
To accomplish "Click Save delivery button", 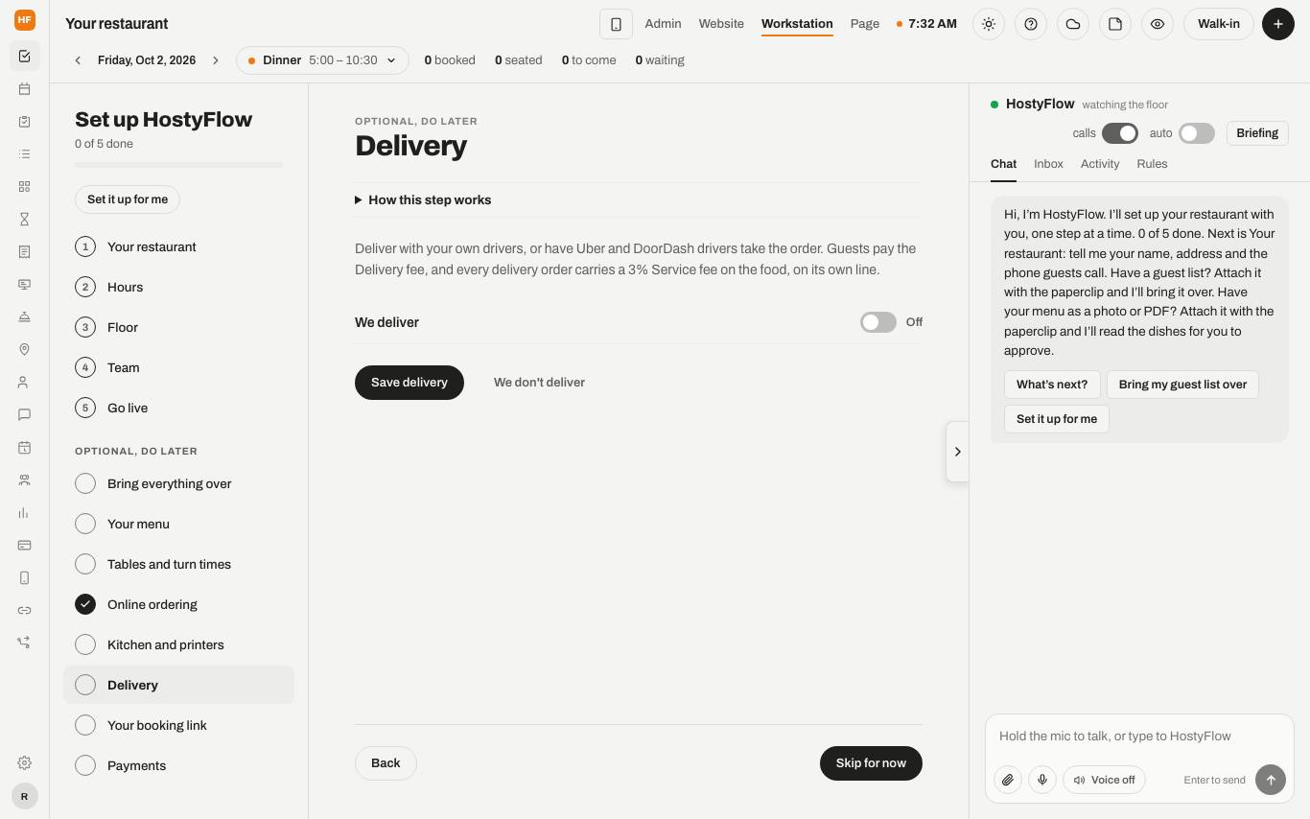I will [x=409, y=383].
